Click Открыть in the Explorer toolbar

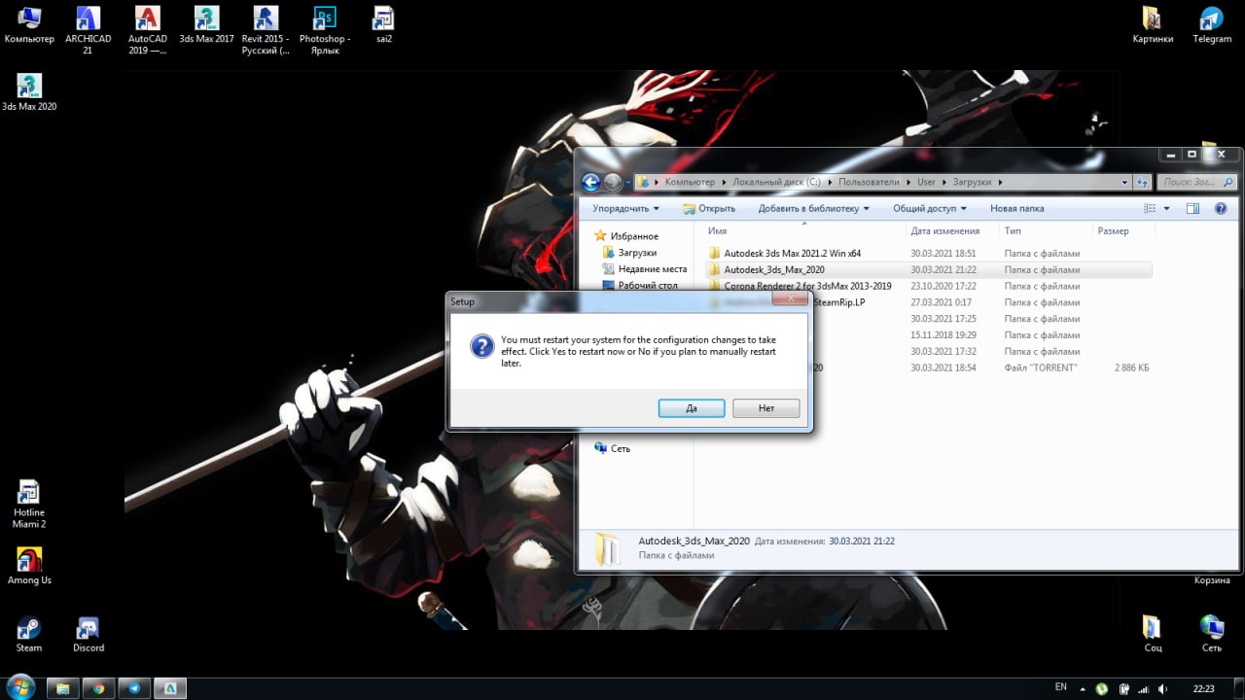[x=709, y=208]
